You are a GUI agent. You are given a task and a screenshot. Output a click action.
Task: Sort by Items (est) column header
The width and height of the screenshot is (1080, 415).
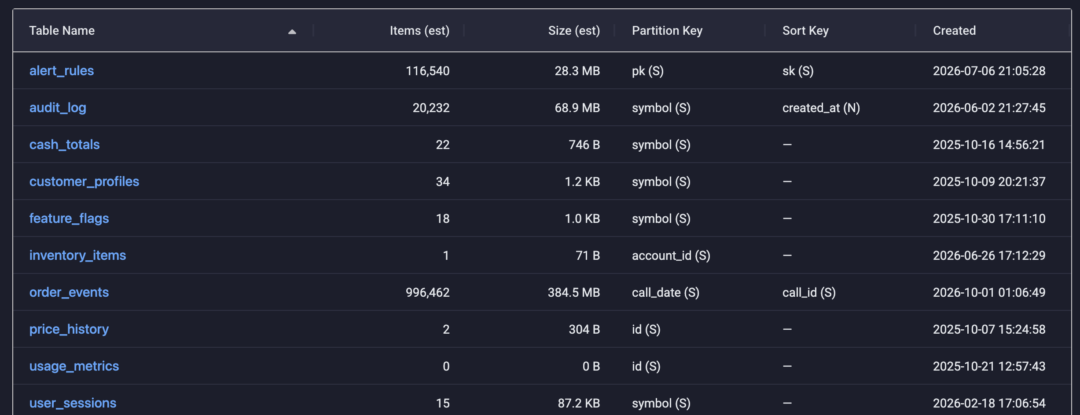click(x=419, y=30)
